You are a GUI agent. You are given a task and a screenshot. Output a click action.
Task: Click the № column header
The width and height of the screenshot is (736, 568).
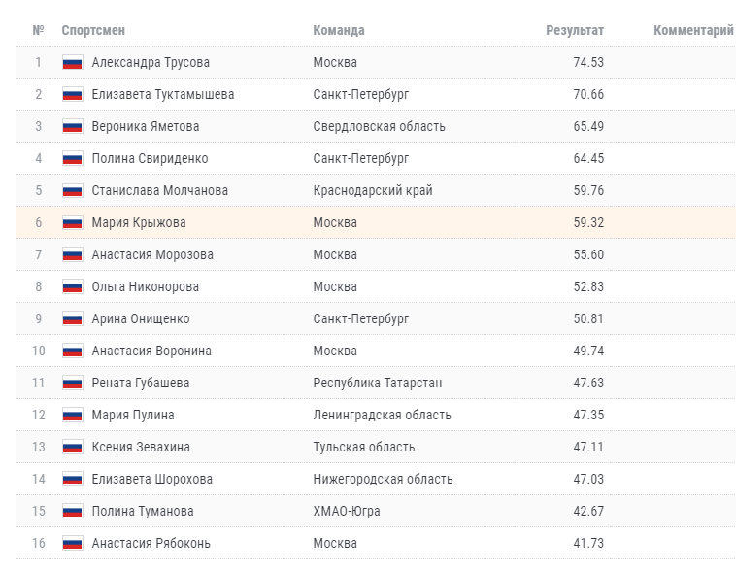click(39, 30)
